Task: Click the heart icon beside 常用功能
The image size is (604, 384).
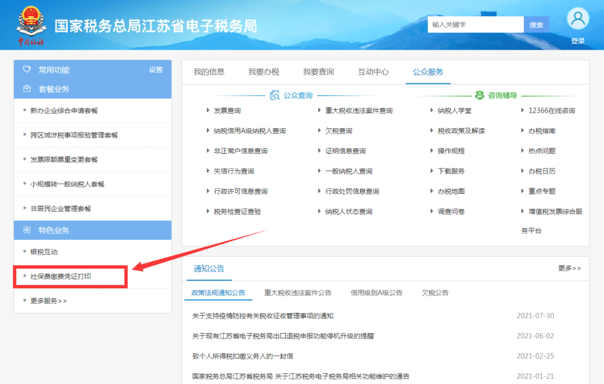Action: coord(27,69)
